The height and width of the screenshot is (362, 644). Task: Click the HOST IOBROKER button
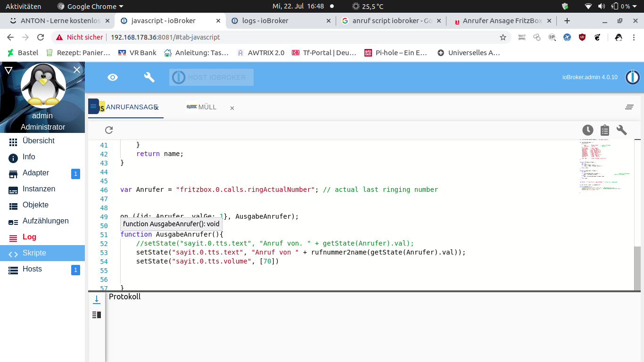point(211,77)
